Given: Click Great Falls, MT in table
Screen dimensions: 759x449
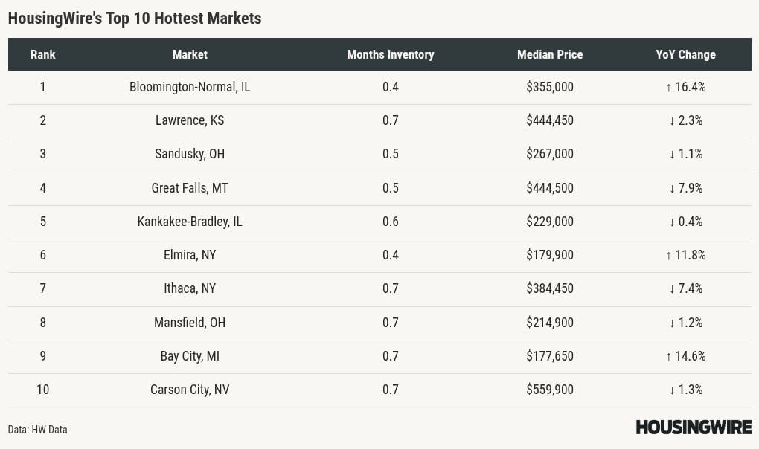Looking at the screenshot, I should coord(190,188).
